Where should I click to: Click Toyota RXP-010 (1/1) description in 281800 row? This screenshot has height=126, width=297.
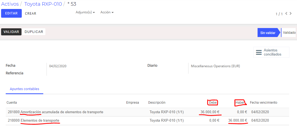[166, 112]
